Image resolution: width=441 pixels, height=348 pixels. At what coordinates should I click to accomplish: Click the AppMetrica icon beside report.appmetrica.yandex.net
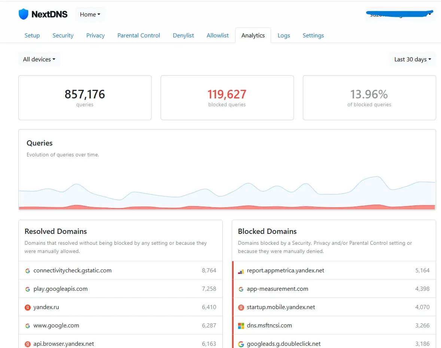pos(241,271)
